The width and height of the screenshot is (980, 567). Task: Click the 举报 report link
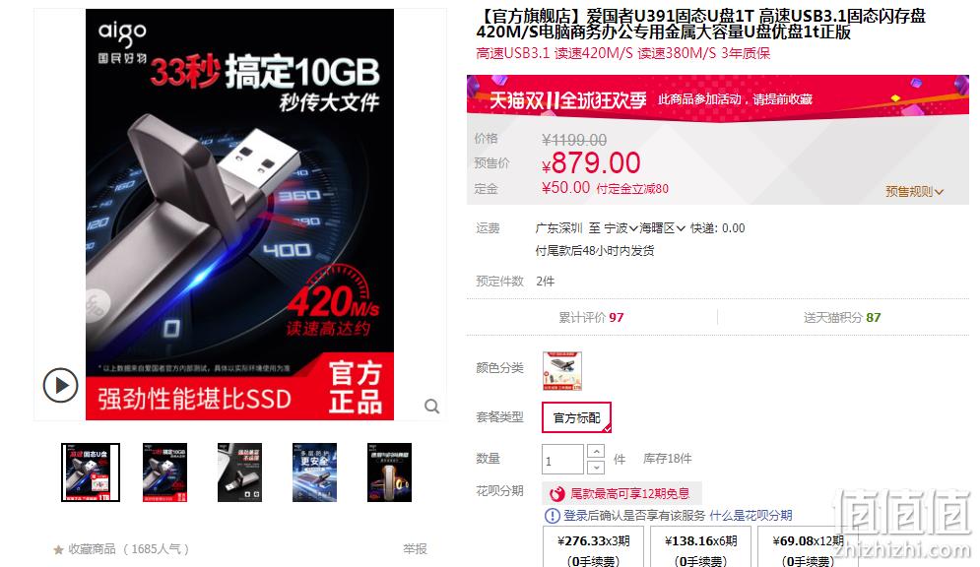point(415,549)
